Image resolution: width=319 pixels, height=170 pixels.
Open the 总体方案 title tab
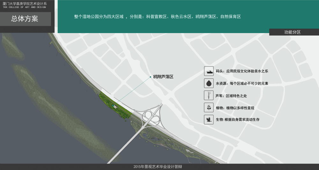(25, 19)
